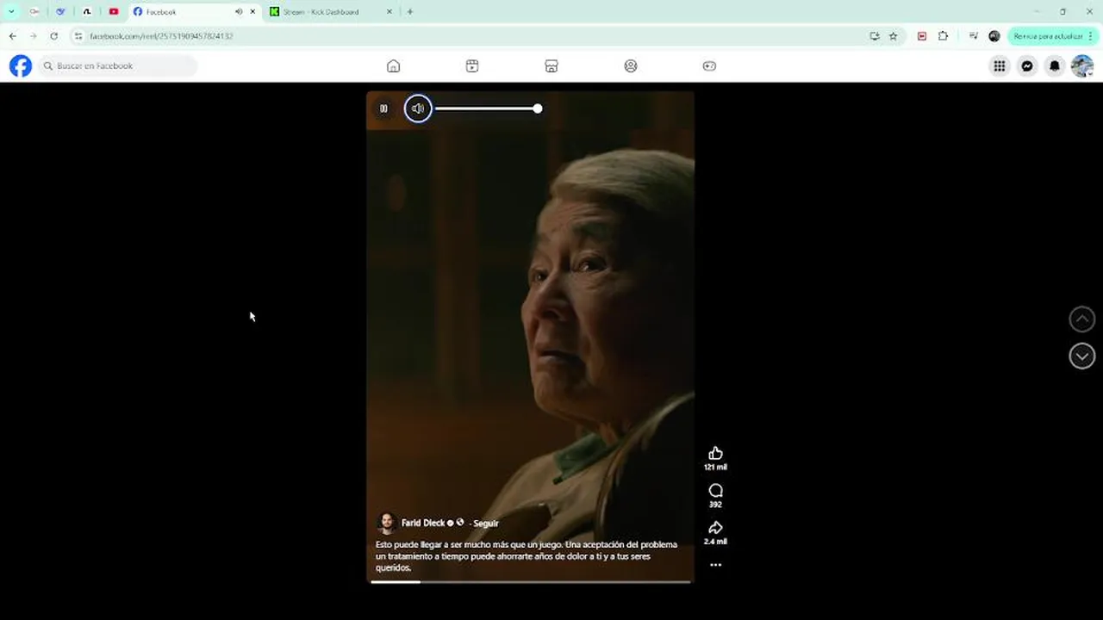This screenshot has height=620, width=1103.
Task: Pause the reel with the pause button
Action: click(383, 108)
